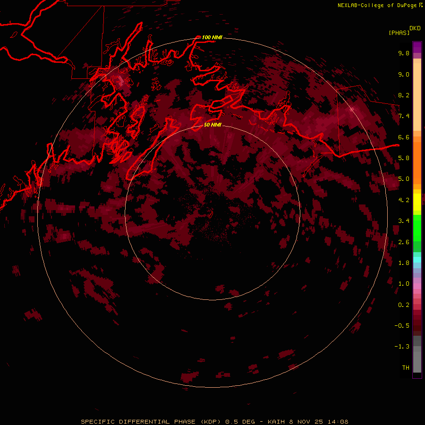This screenshot has width=425, height=425.
Task: Click the orange segment of color bar
Action: pyautogui.click(x=417, y=163)
